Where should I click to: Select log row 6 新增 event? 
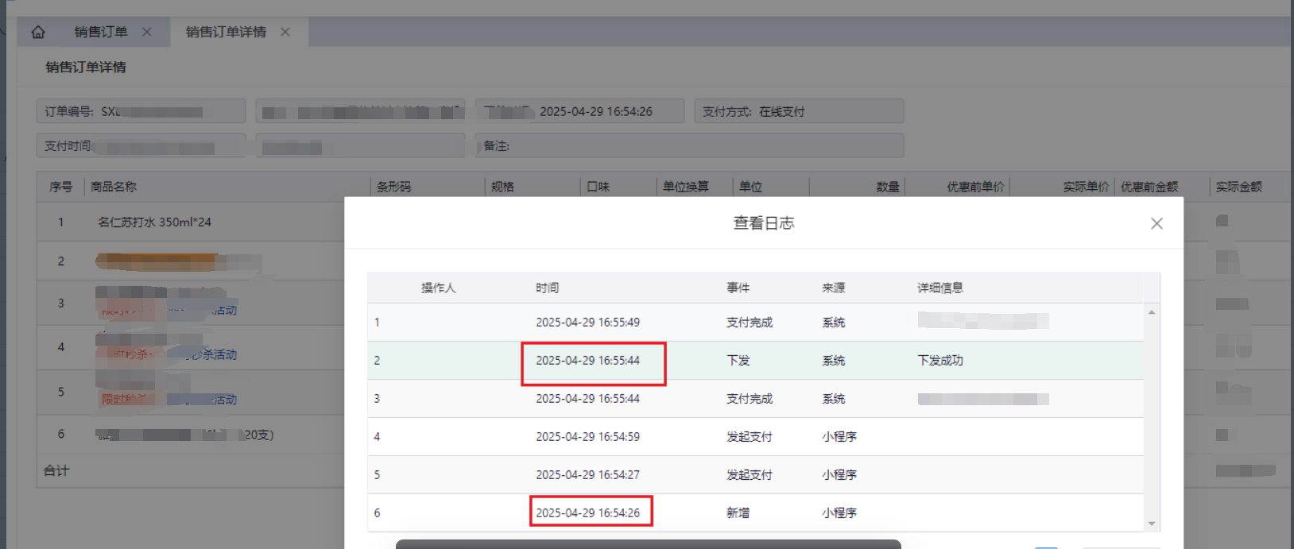pos(738,513)
